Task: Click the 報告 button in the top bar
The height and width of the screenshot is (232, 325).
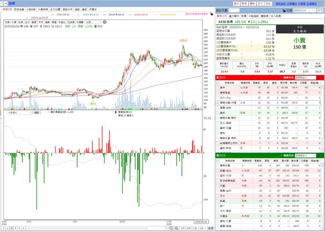Action: pos(244,4)
